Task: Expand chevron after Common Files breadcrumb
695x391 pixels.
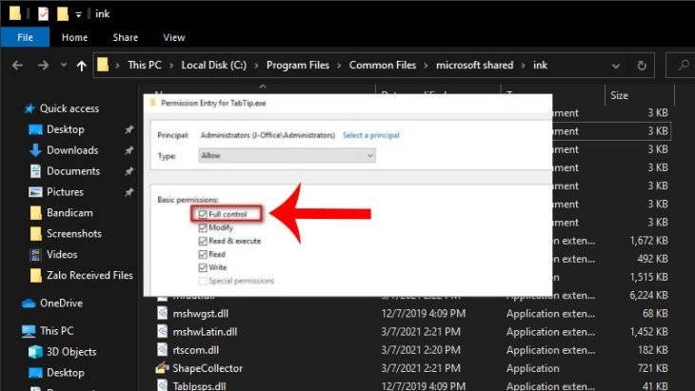Action: [x=426, y=66]
